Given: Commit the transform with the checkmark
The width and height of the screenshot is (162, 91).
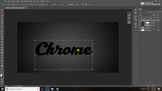Looking at the screenshot, I should [x=89, y=5].
